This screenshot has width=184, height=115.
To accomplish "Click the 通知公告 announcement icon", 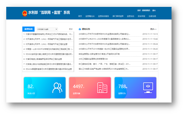I will (80, 29).
